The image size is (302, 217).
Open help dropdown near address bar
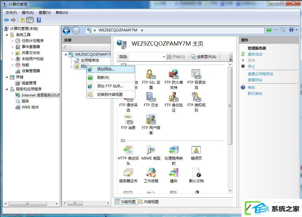click(x=297, y=30)
